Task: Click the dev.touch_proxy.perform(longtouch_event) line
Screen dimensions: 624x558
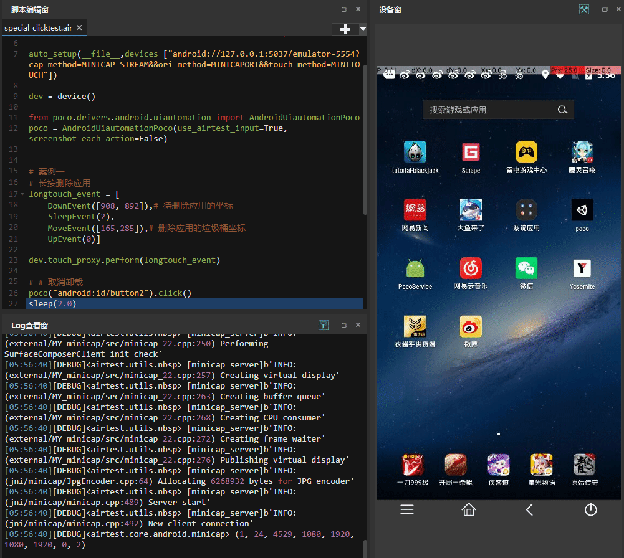Action: pyautogui.click(x=124, y=260)
